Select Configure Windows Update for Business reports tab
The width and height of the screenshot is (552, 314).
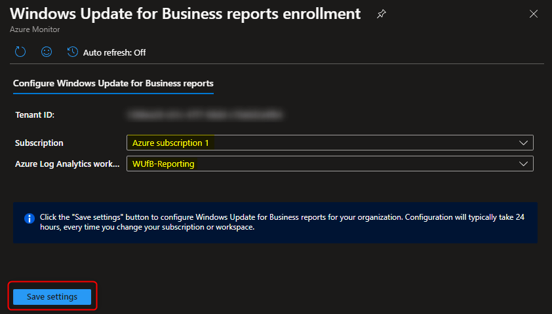pos(113,83)
